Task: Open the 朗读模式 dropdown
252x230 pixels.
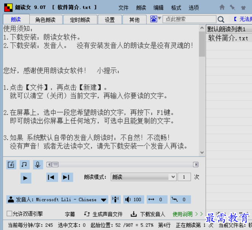Action: coord(144,177)
